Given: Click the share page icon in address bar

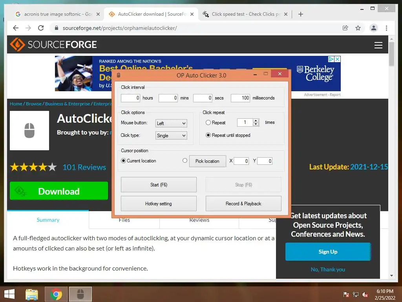Looking at the screenshot, I should 345,28.
